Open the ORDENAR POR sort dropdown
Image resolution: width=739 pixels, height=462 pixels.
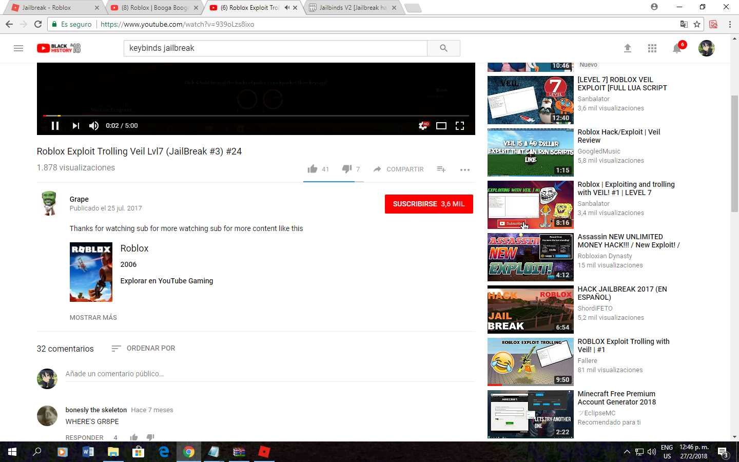[143, 348]
